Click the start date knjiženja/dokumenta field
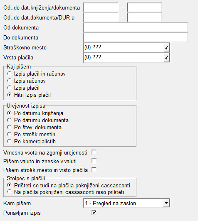This screenshot has width=198, height=221. 101,7
